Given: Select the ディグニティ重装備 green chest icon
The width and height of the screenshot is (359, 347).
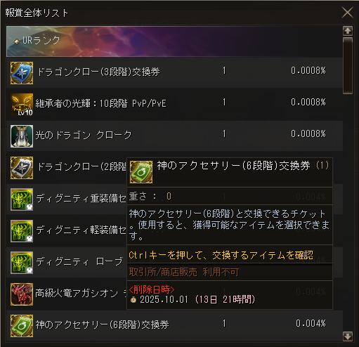Looking at the screenshot, I should pos(22,199).
